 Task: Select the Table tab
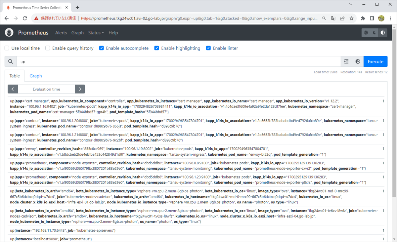(x=15, y=76)
